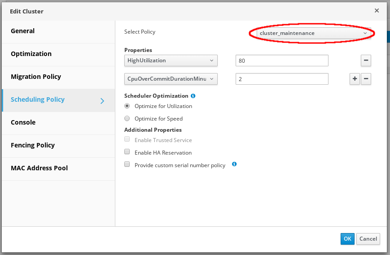This screenshot has height=255, width=390.
Task: Select Optimize for Speed option
Action: [x=127, y=119]
